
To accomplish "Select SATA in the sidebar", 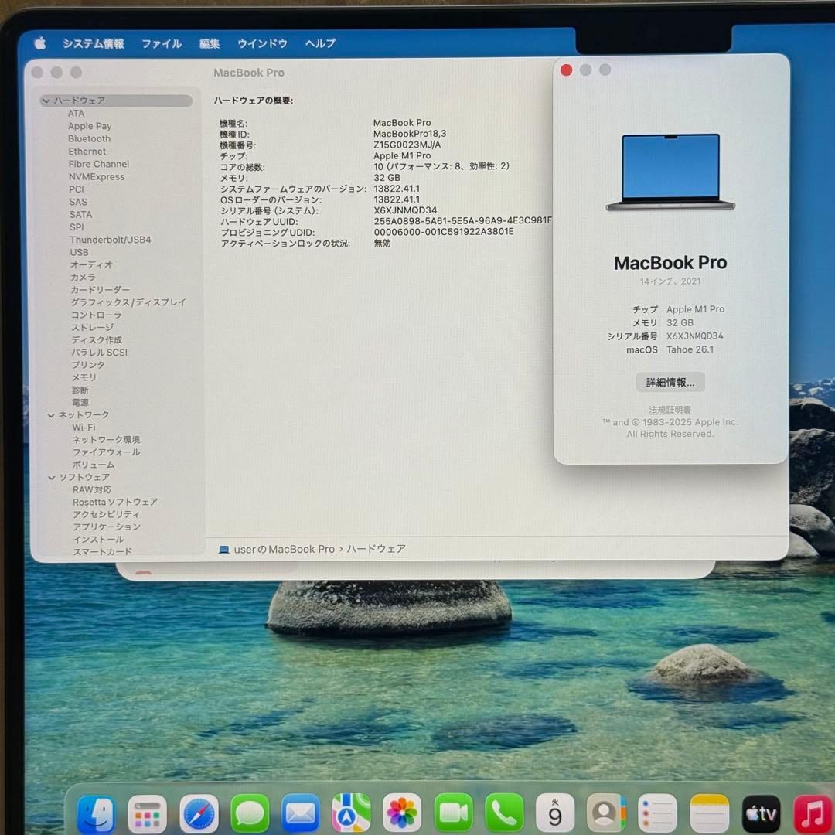I will tap(80, 215).
